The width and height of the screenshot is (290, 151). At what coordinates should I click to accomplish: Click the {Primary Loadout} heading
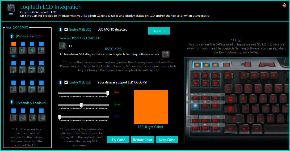coord(29,36)
